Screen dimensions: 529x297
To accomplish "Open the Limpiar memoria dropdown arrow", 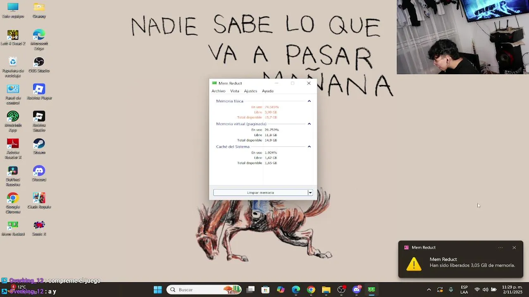I will 310,193.
